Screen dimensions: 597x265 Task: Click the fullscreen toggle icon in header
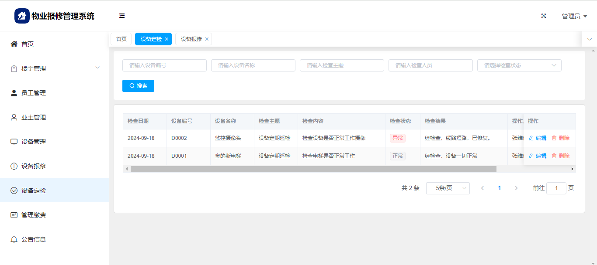coord(544,16)
